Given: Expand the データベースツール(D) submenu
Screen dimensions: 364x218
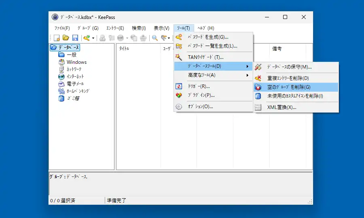Looking at the screenshot, I should point(213,66).
